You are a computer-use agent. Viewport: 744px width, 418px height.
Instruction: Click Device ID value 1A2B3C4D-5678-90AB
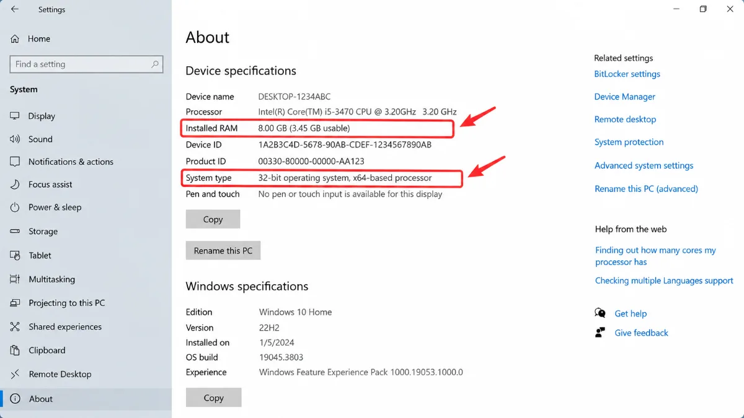(345, 145)
